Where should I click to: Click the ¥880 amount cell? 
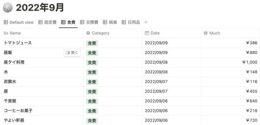[230, 53]
